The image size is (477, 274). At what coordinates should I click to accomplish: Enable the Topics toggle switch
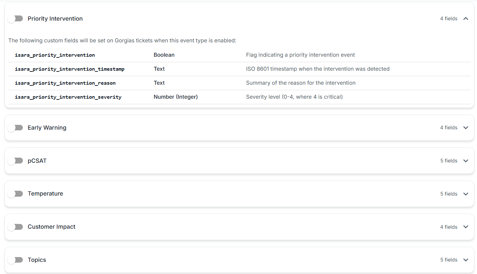15,260
